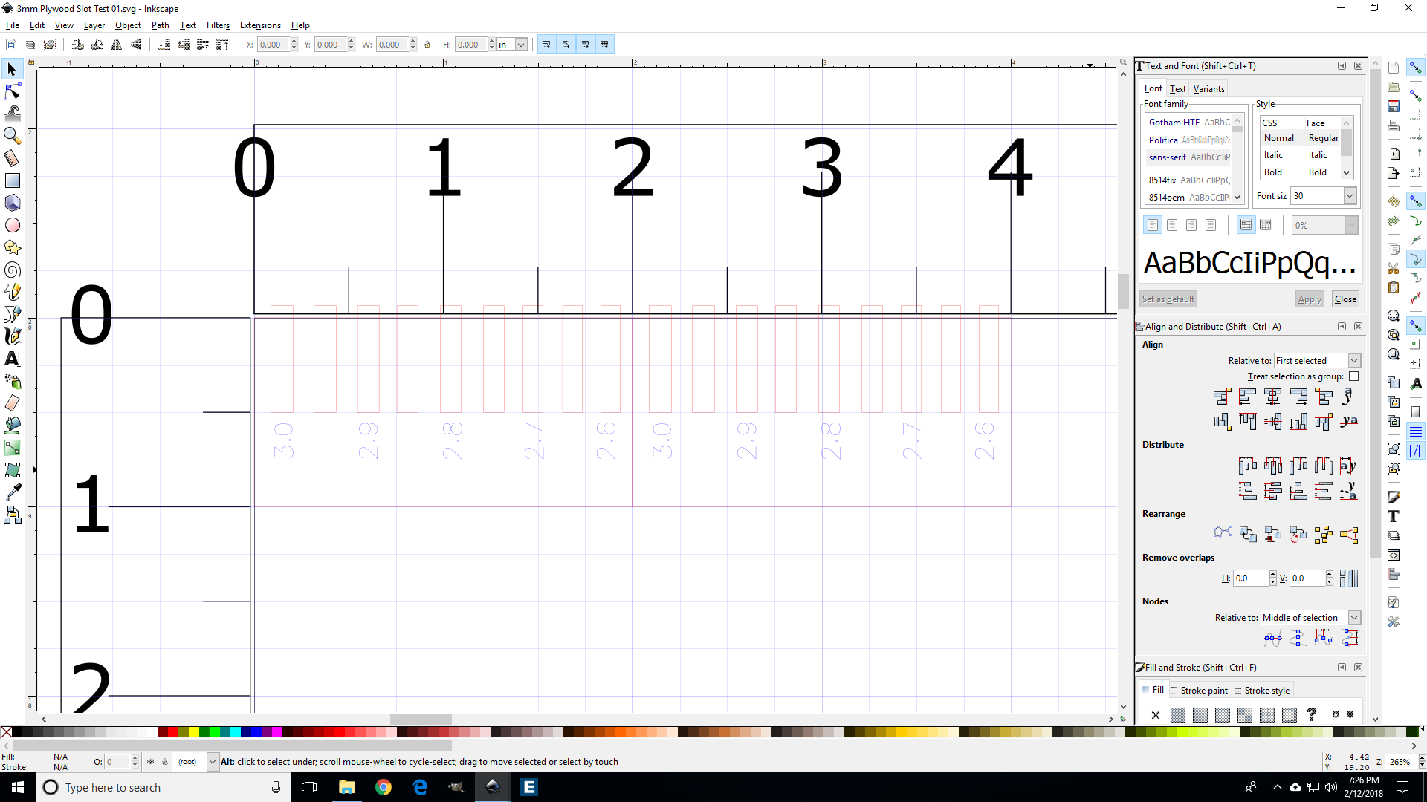Switch to the Stroke style tab
Image resolution: width=1427 pixels, height=802 pixels.
pyautogui.click(x=1262, y=691)
